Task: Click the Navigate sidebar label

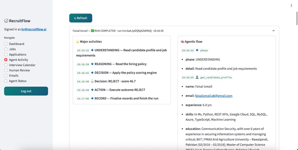Action: [9, 38]
